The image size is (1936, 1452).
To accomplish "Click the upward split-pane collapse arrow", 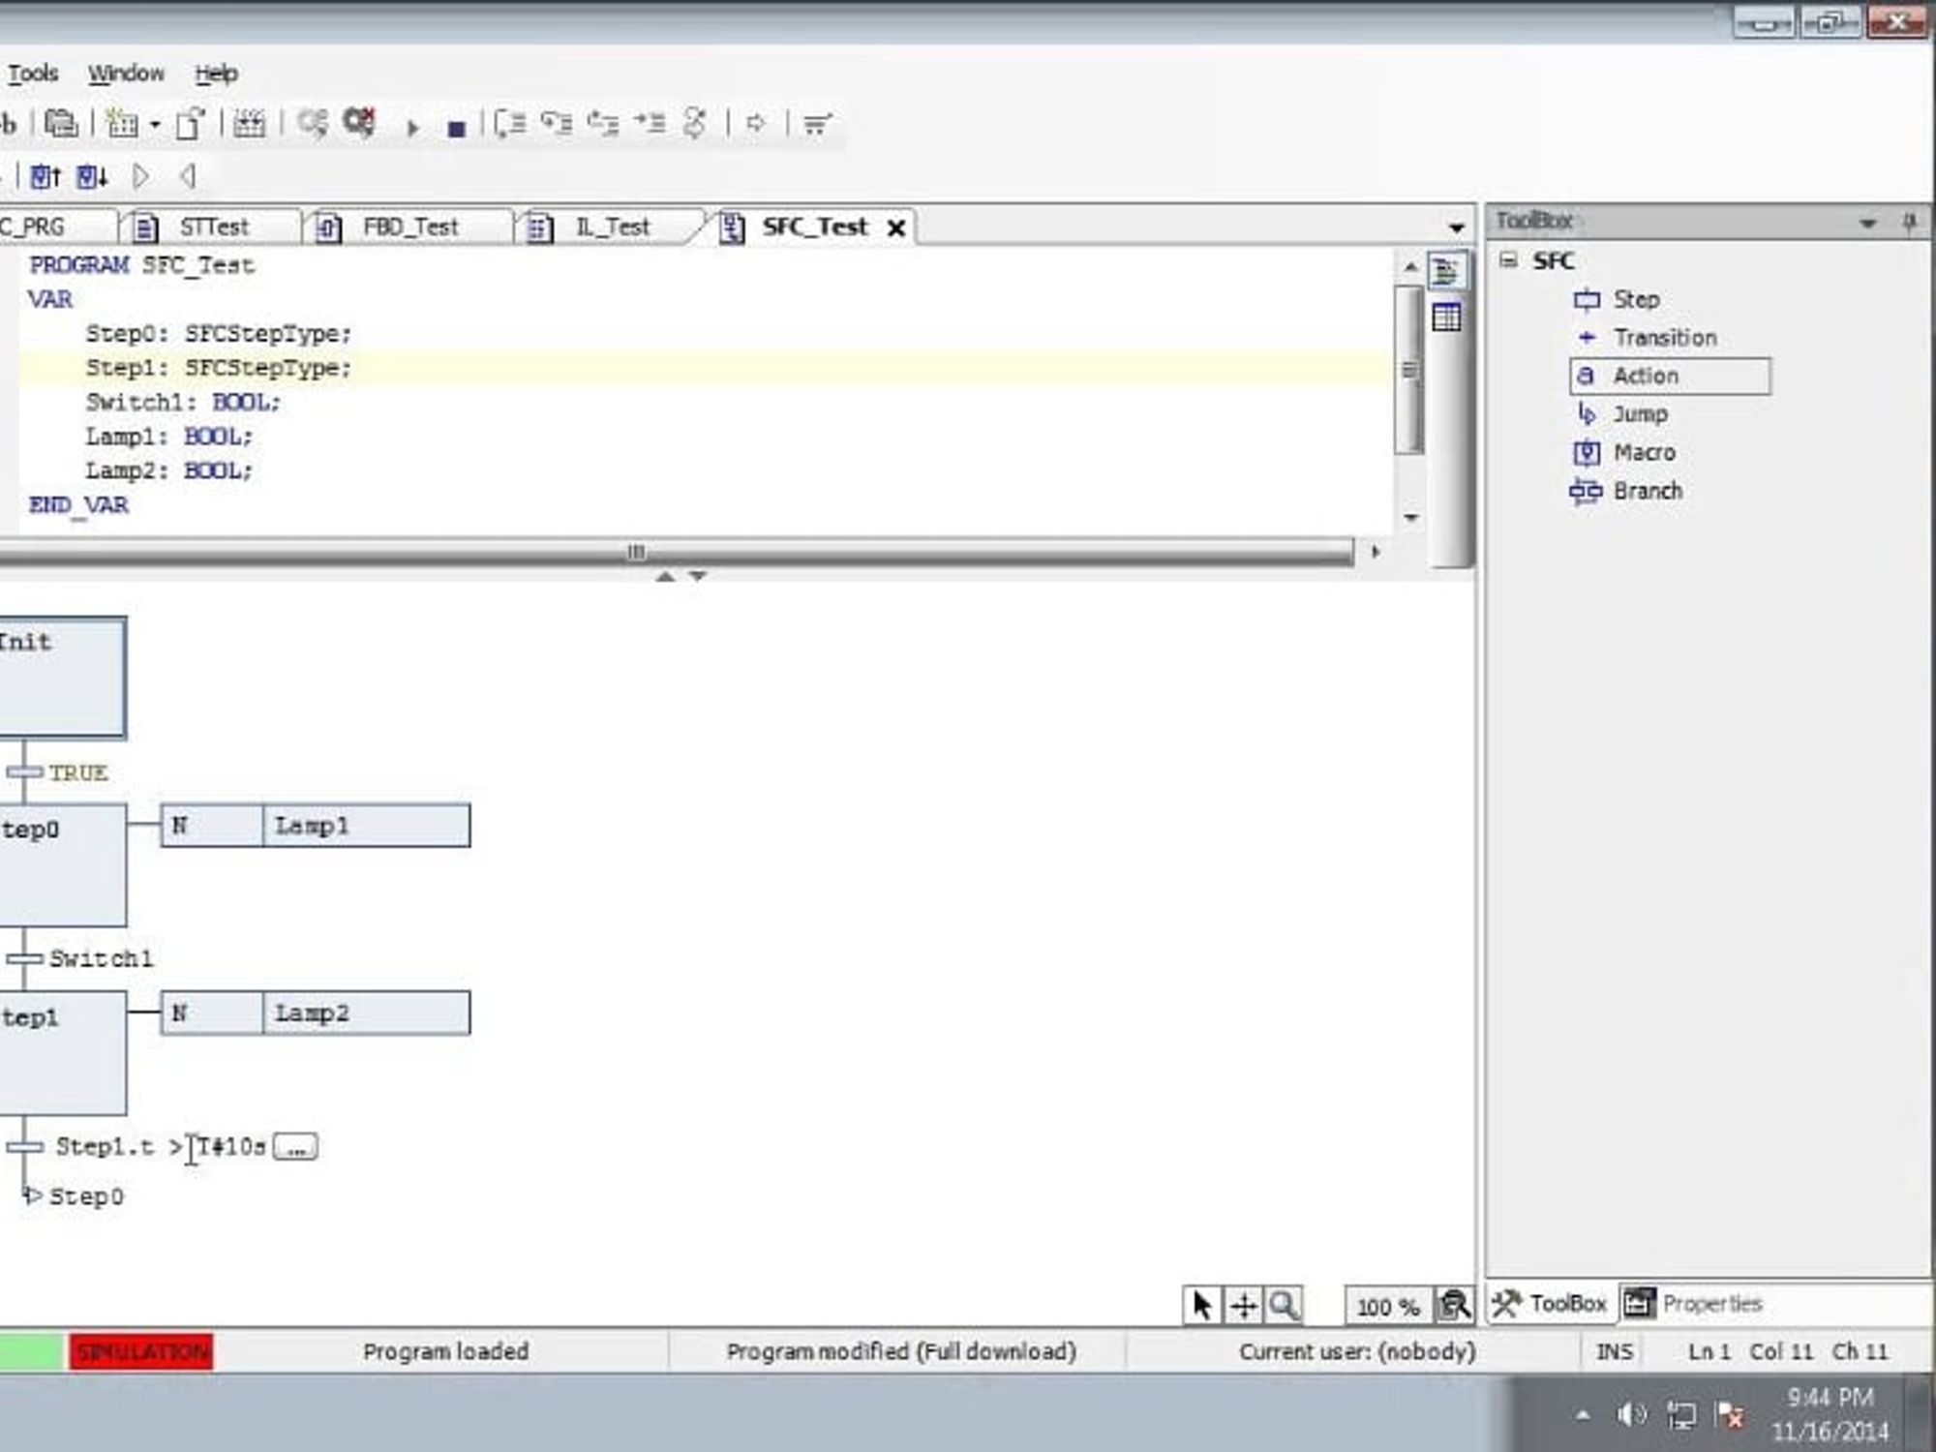I will pyautogui.click(x=665, y=576).
